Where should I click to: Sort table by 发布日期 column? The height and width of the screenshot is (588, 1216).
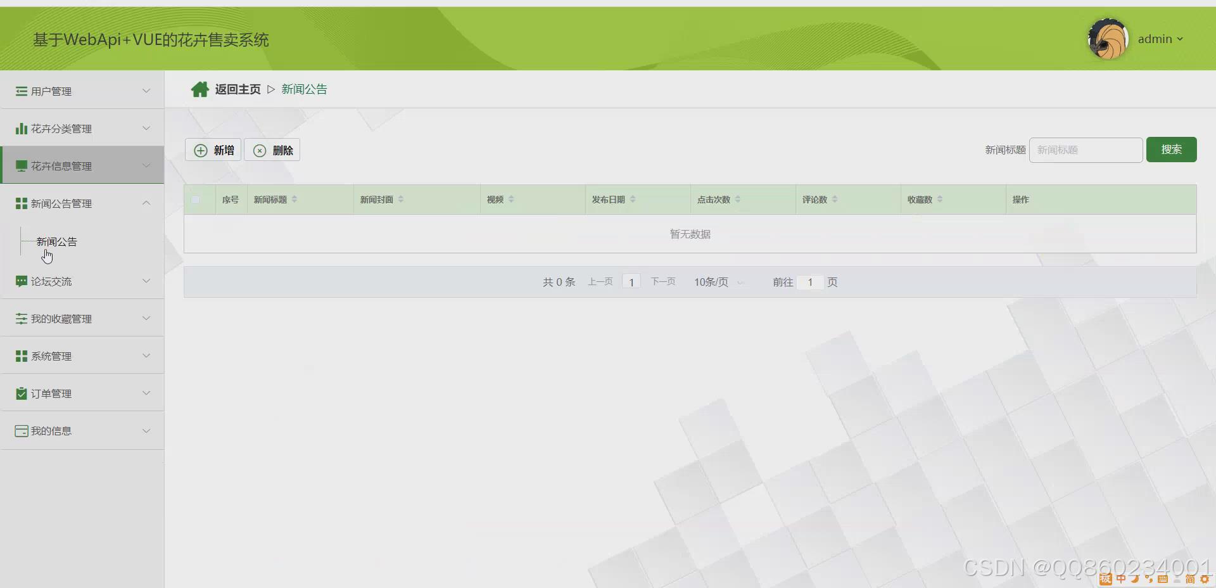633,200
